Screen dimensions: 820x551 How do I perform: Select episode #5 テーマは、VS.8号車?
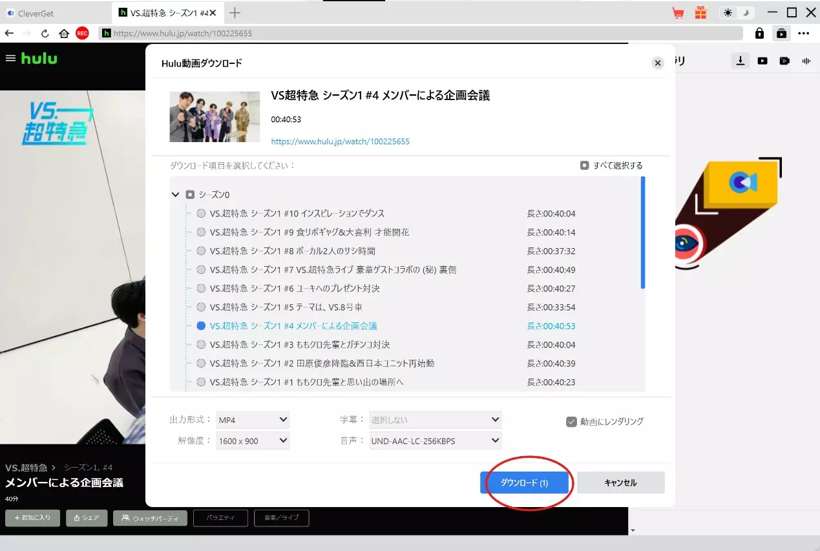coord(202,307)
